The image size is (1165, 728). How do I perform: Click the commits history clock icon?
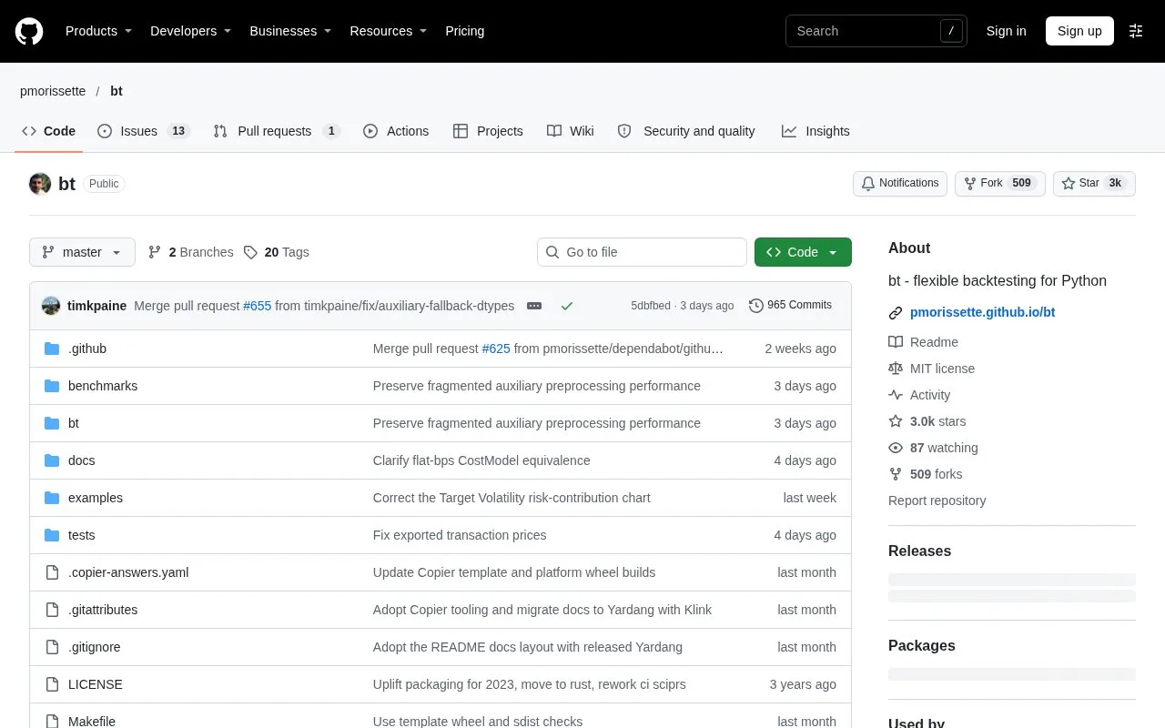click(756, 306)
